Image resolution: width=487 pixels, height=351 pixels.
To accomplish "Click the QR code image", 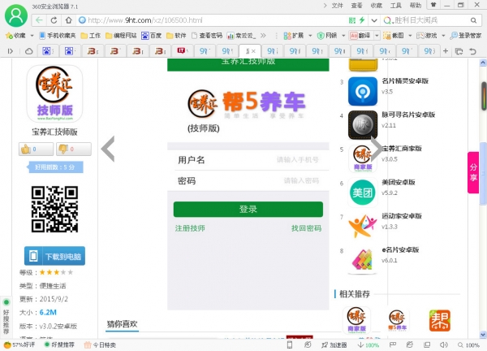I will click(x=54, y=209).
